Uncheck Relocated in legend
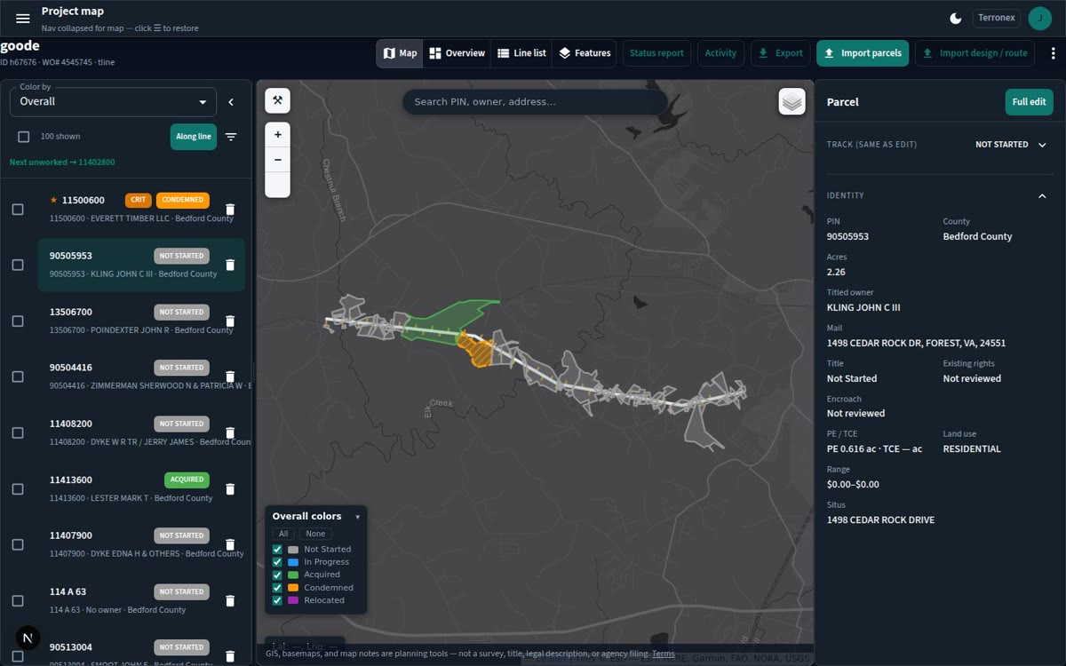Image resolution: width=1066 pixels, height=666 pixels. tap(277, 600)
